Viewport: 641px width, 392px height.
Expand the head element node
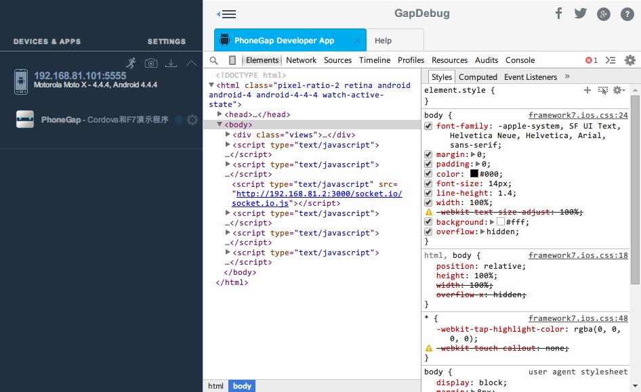(x=220, y=114)
